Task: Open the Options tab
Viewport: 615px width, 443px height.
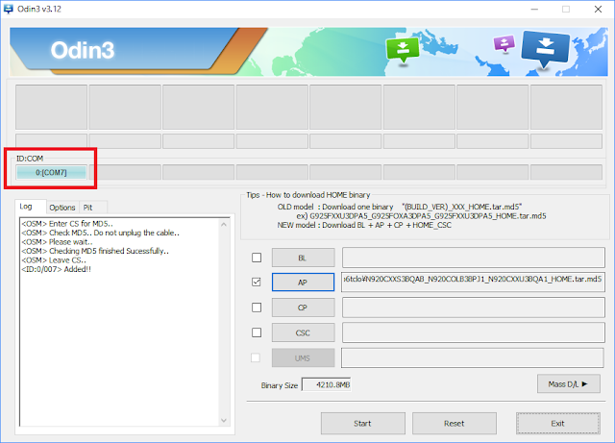Action: (61, 208)
